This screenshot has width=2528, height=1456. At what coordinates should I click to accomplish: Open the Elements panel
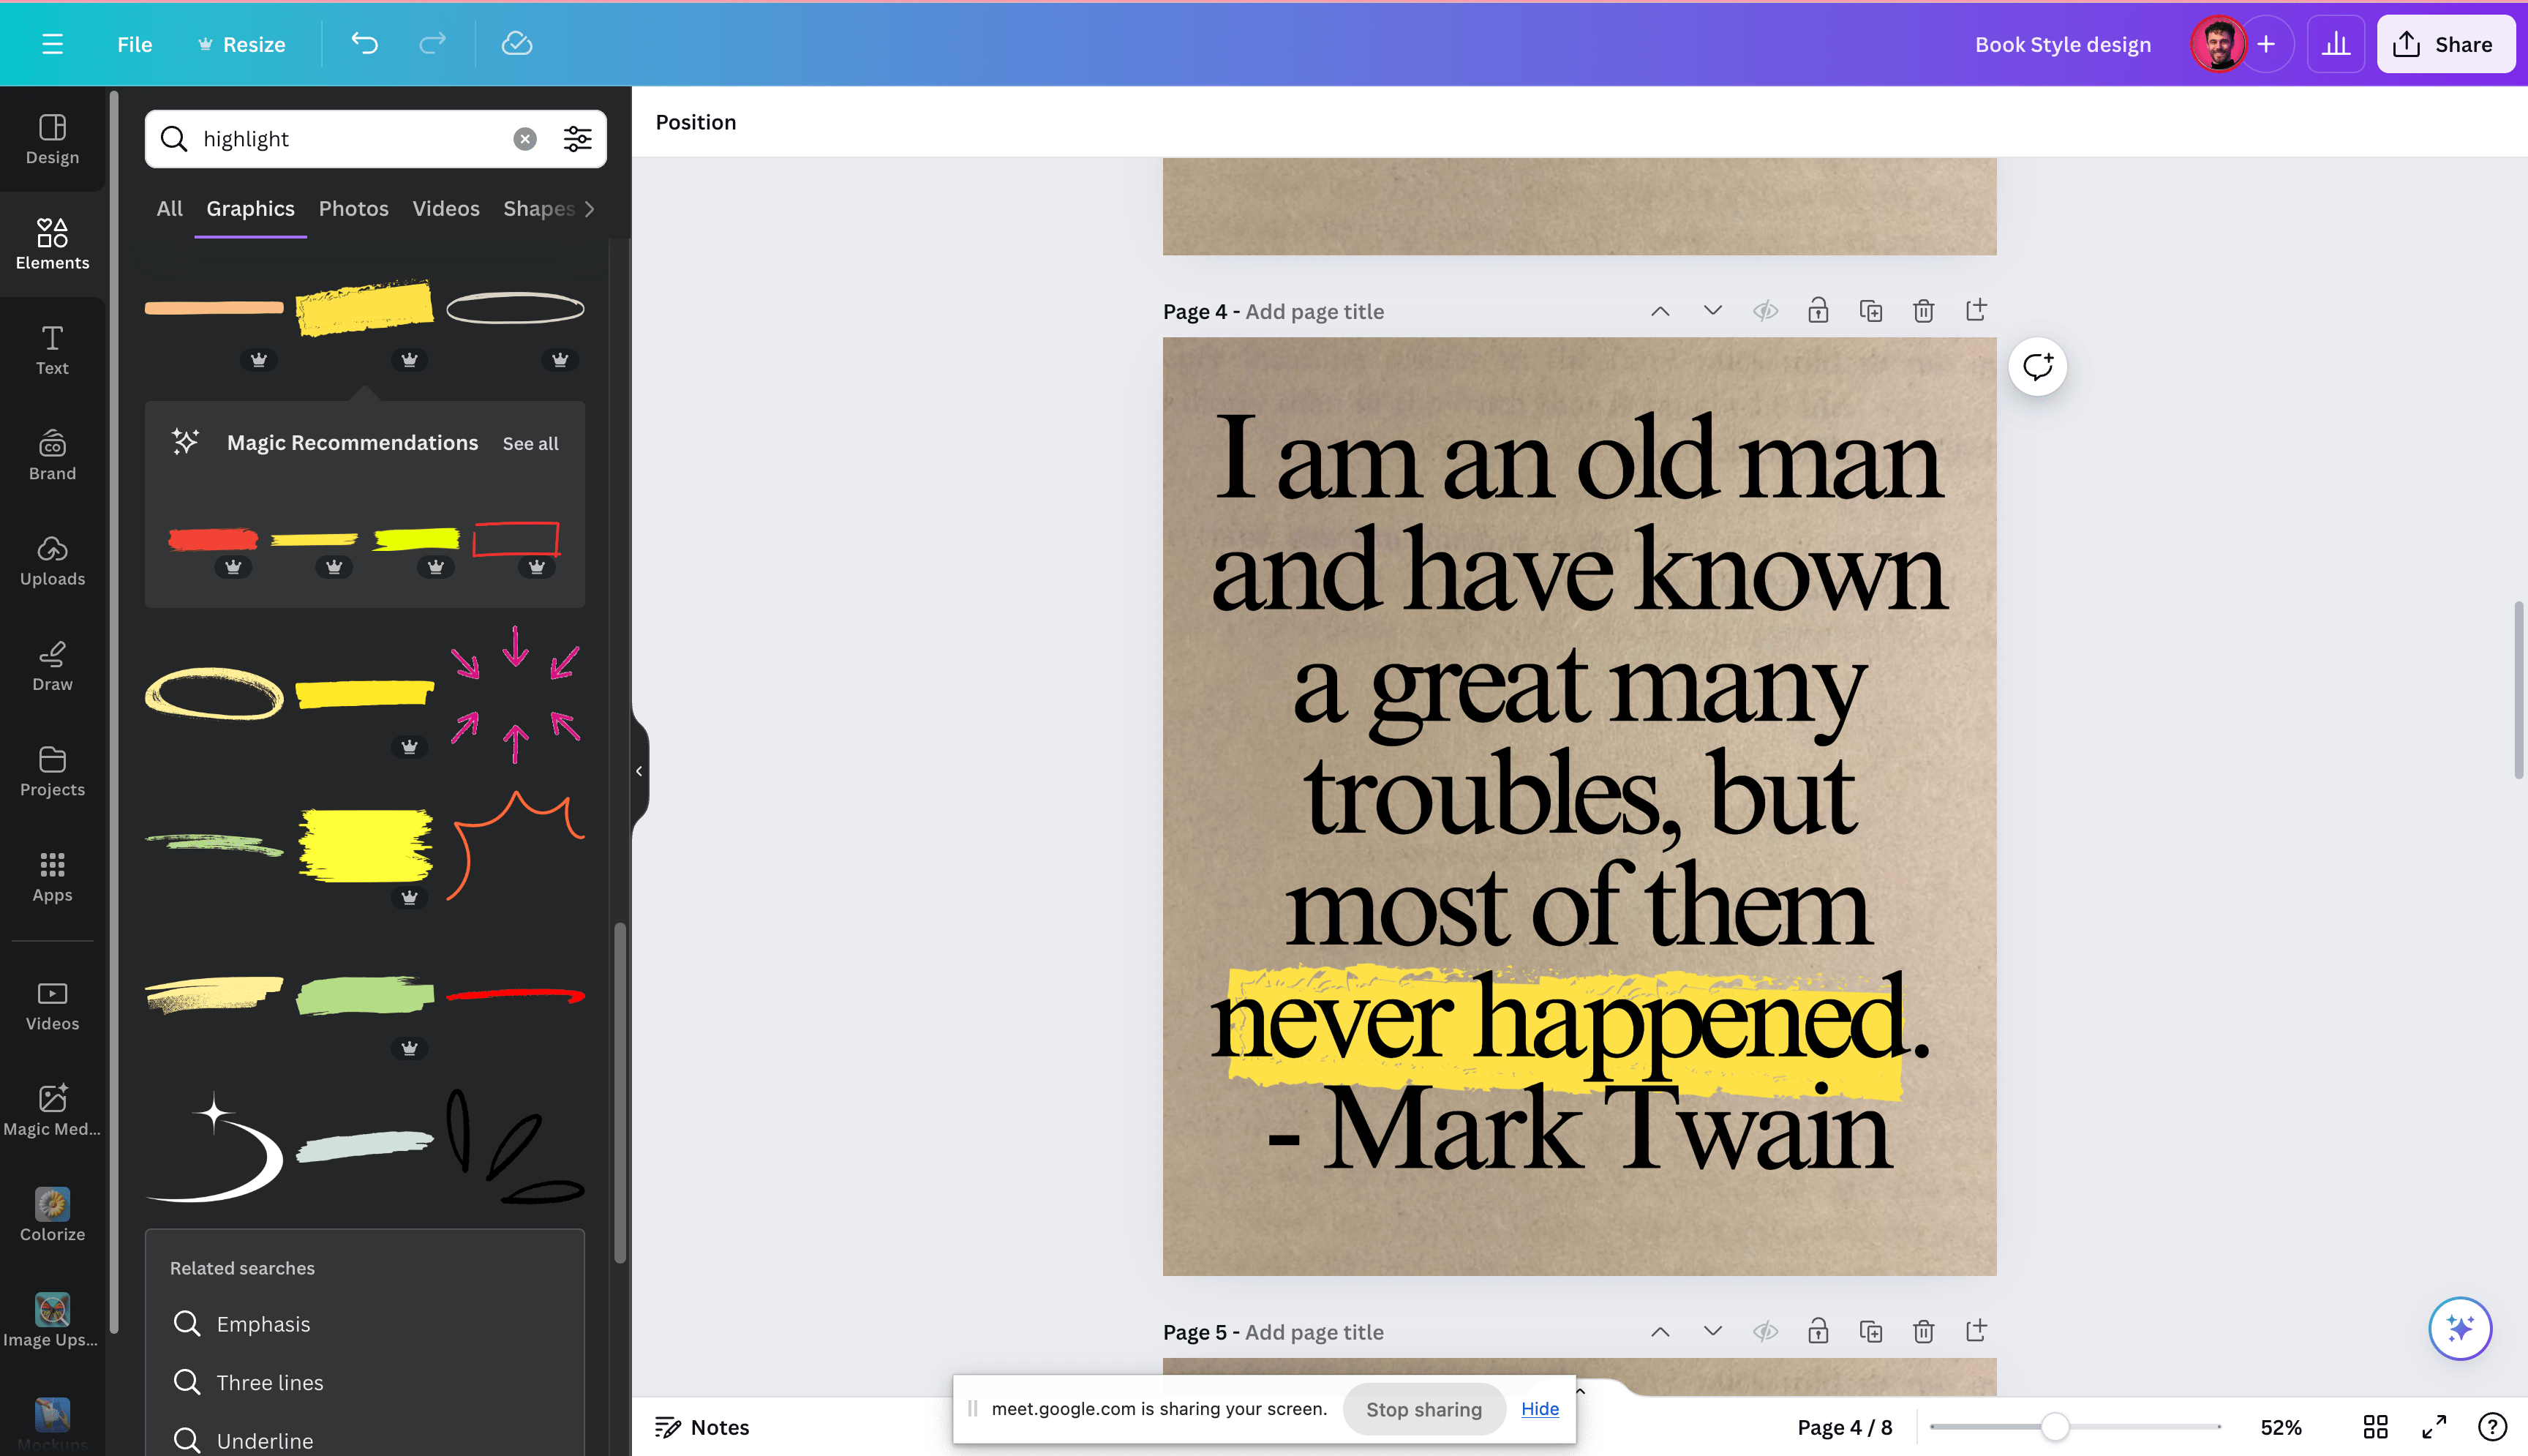pyautogui.click(x=52, y=245)
